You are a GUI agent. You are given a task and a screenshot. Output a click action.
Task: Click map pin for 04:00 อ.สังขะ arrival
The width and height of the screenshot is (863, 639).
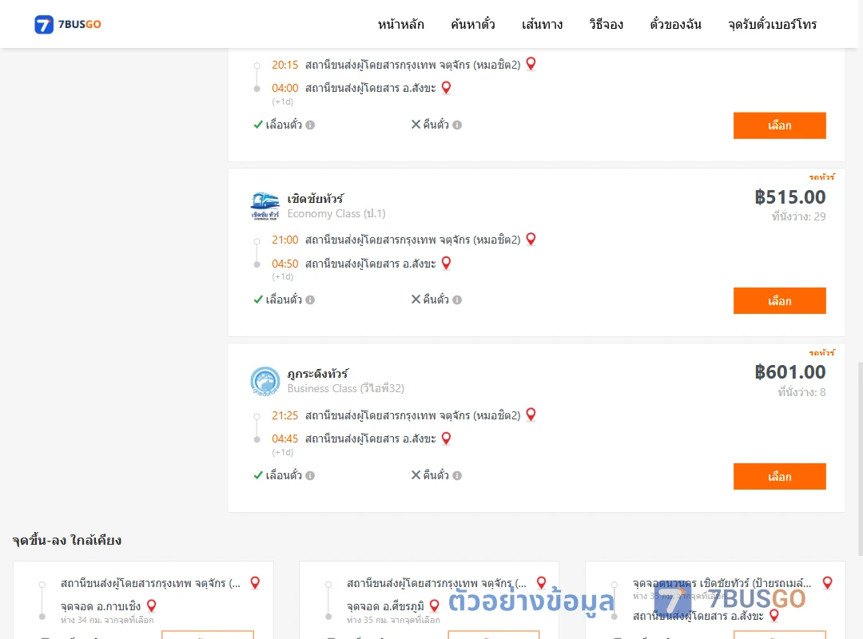[447, 88]
